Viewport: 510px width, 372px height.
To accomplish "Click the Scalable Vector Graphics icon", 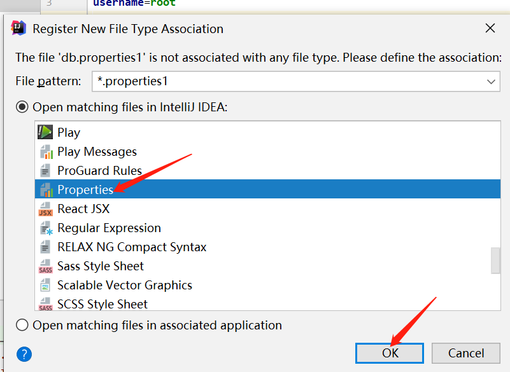I will click(45, 285).
